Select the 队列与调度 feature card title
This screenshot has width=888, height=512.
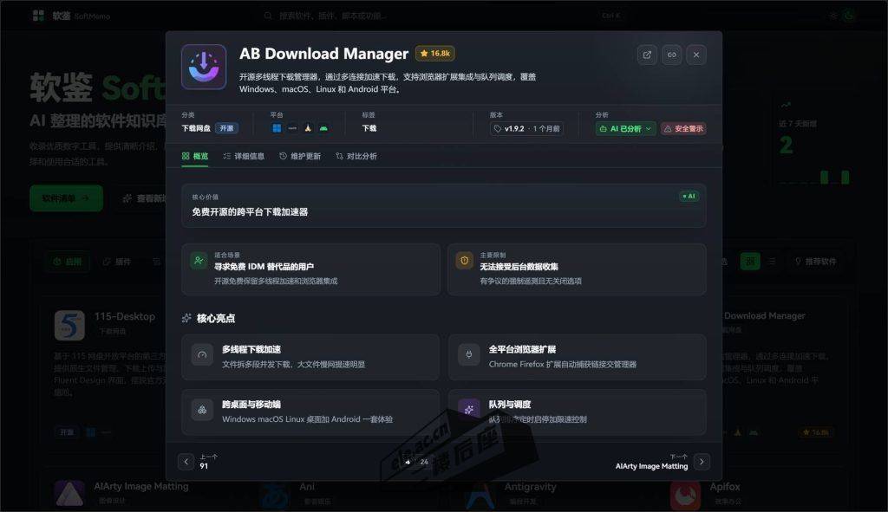[x=510, y=405]
